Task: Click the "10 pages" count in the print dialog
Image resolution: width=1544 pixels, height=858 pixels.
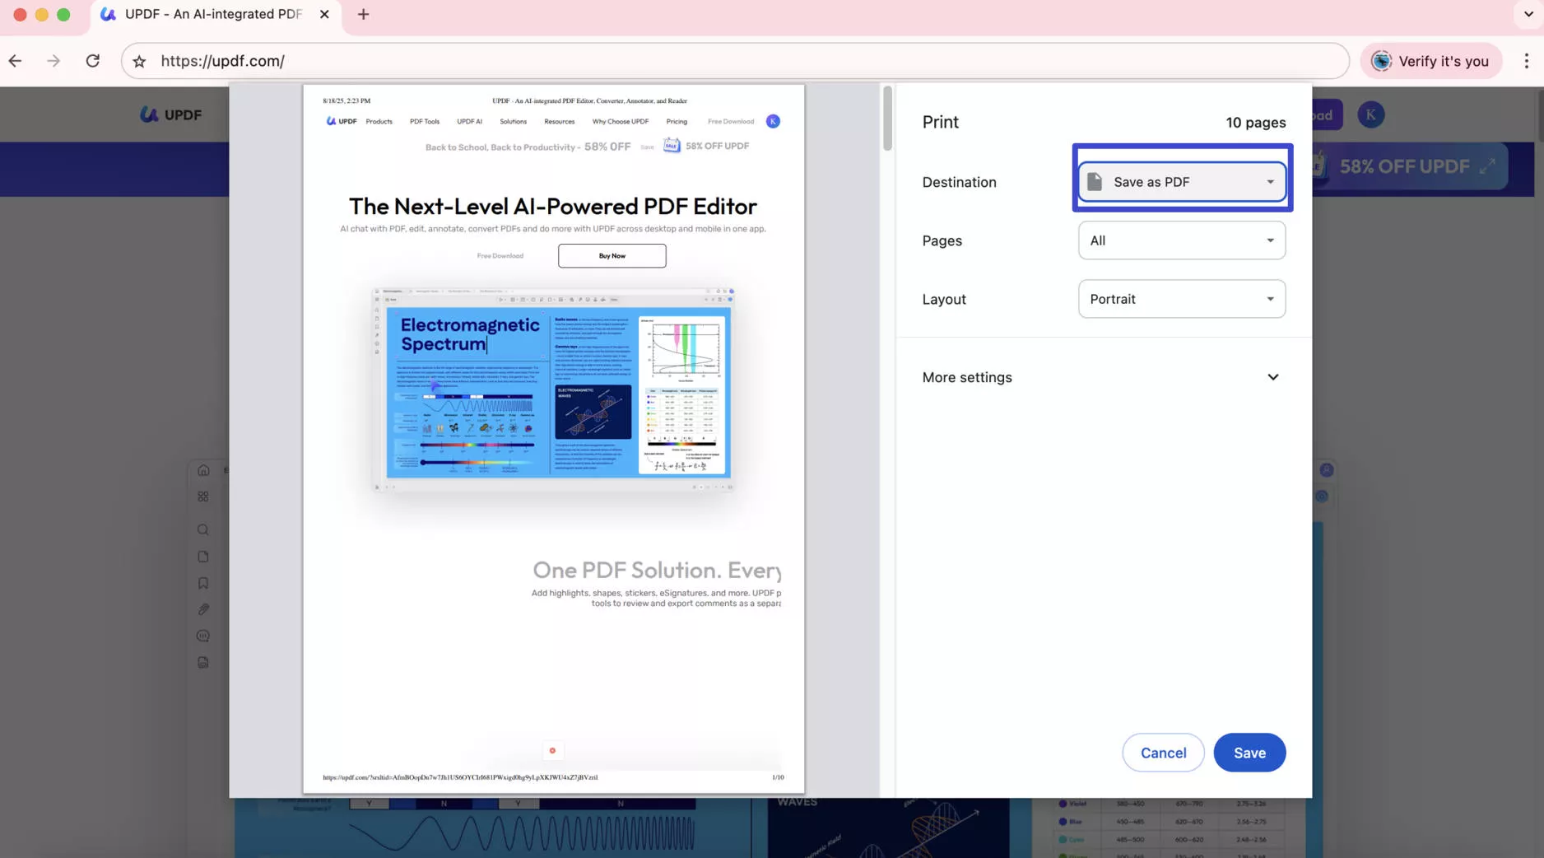Action: click(x=1255, y=123)
